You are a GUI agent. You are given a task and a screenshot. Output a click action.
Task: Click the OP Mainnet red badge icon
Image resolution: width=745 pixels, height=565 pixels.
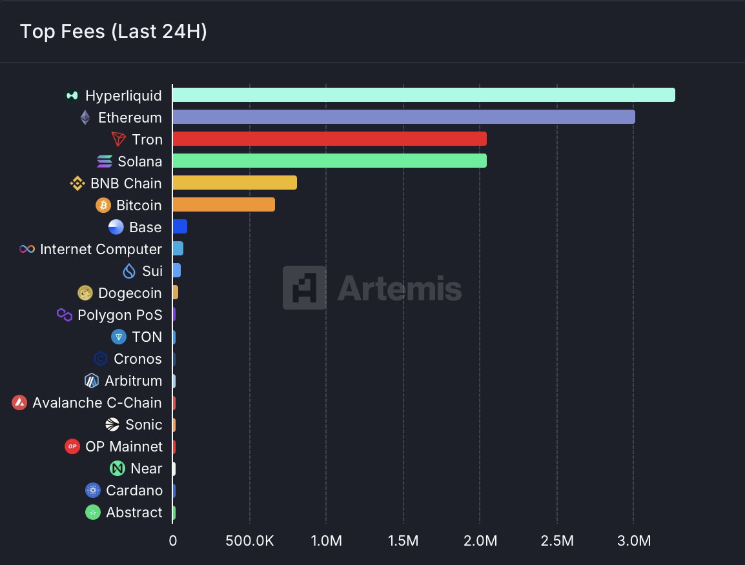click(72, 446)
